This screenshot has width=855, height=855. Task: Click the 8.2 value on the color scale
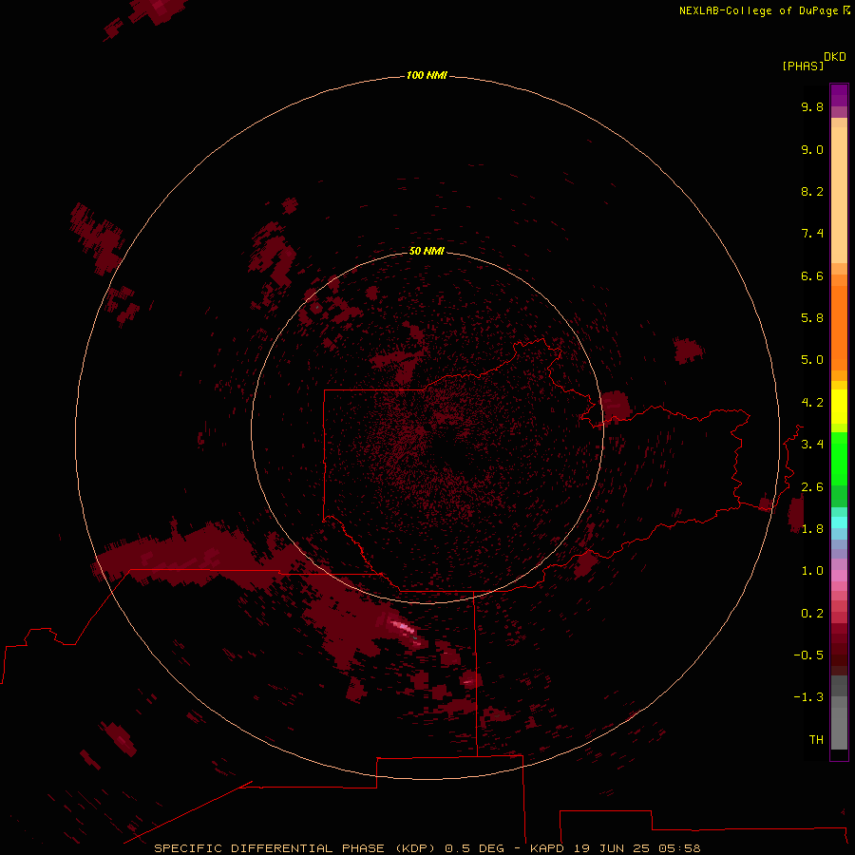click(812, 191)
